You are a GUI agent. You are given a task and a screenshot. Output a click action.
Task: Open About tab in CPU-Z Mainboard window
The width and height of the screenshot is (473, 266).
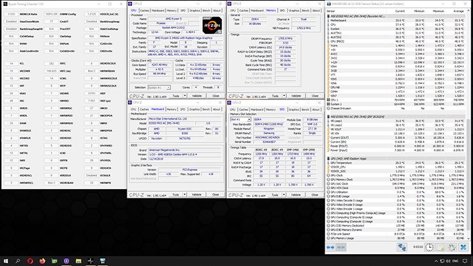click(217, 110)
